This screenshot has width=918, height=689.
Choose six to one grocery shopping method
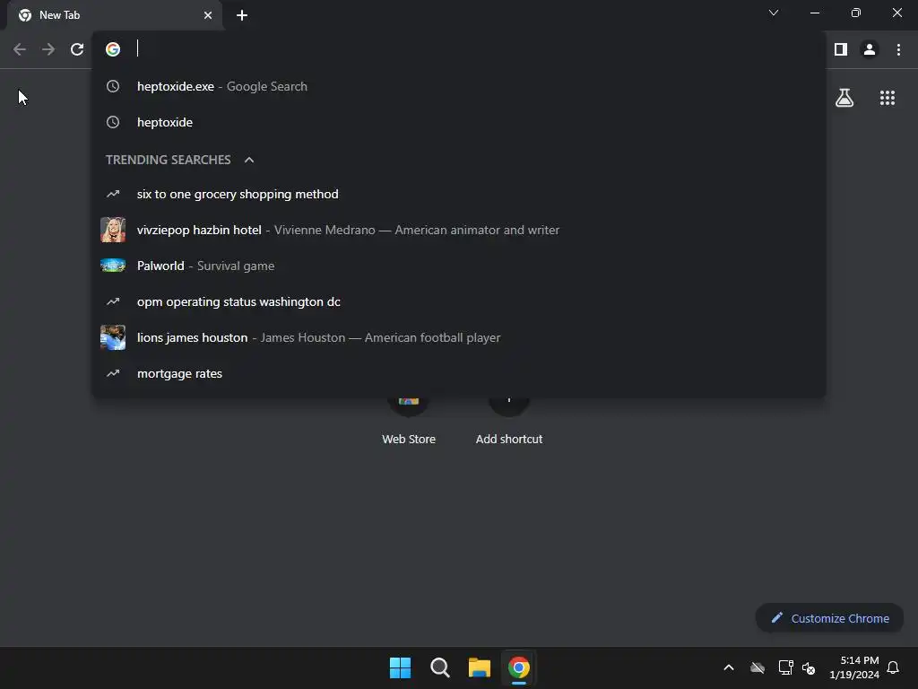(459, 195)
